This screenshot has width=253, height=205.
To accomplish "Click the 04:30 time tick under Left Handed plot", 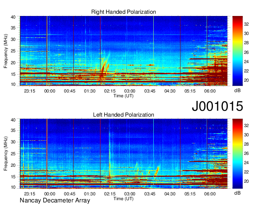I will (x=170, y=194).
